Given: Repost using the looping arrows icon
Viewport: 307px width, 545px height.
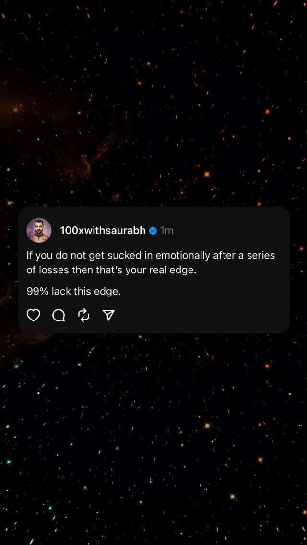Looking at the screenshot, I should tap(84, 315).
